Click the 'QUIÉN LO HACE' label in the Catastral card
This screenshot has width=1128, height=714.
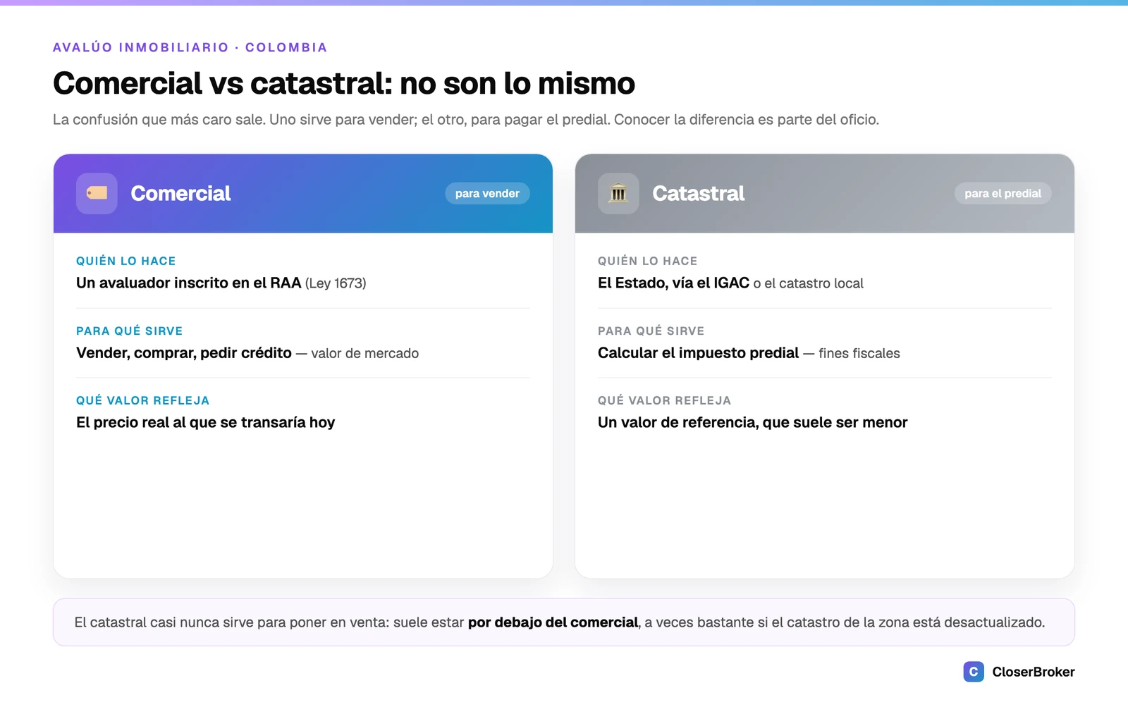pos(647,261)
